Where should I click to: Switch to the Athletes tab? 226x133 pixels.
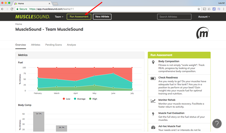(x=36, y=45)
